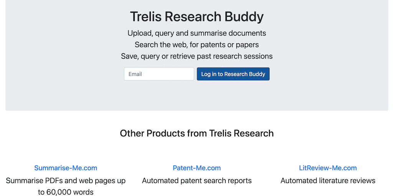Click the 'Upload, query and summarise documents' text
Image resolution: width=393 pixels, height=196 pixels.
click(x=196, y=33)
